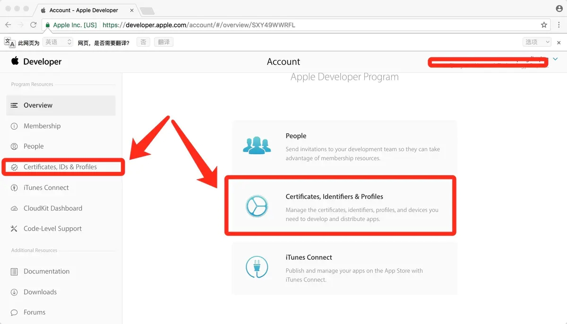The width and height of the screenshot is (567, 324).
Task: Click the People person icon in sidebar
Action: pyautogui.click(x=14, y=146)
